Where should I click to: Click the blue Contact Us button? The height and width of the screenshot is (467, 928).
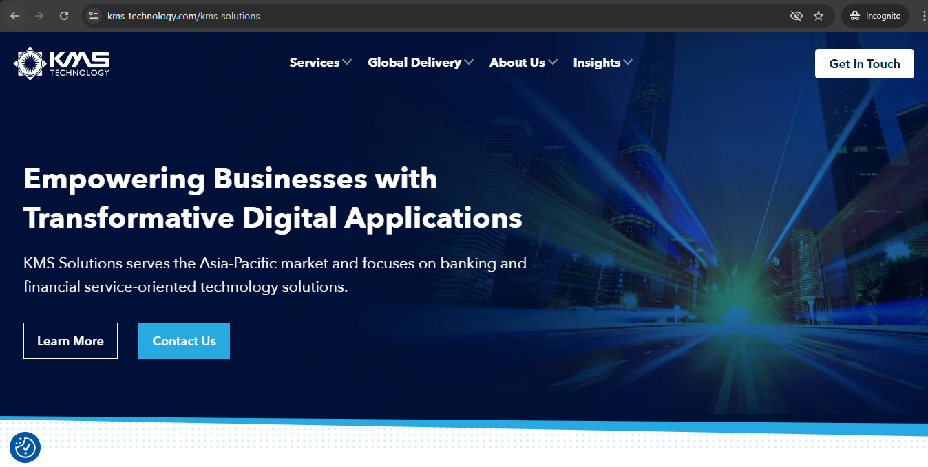tap(184, 340)
